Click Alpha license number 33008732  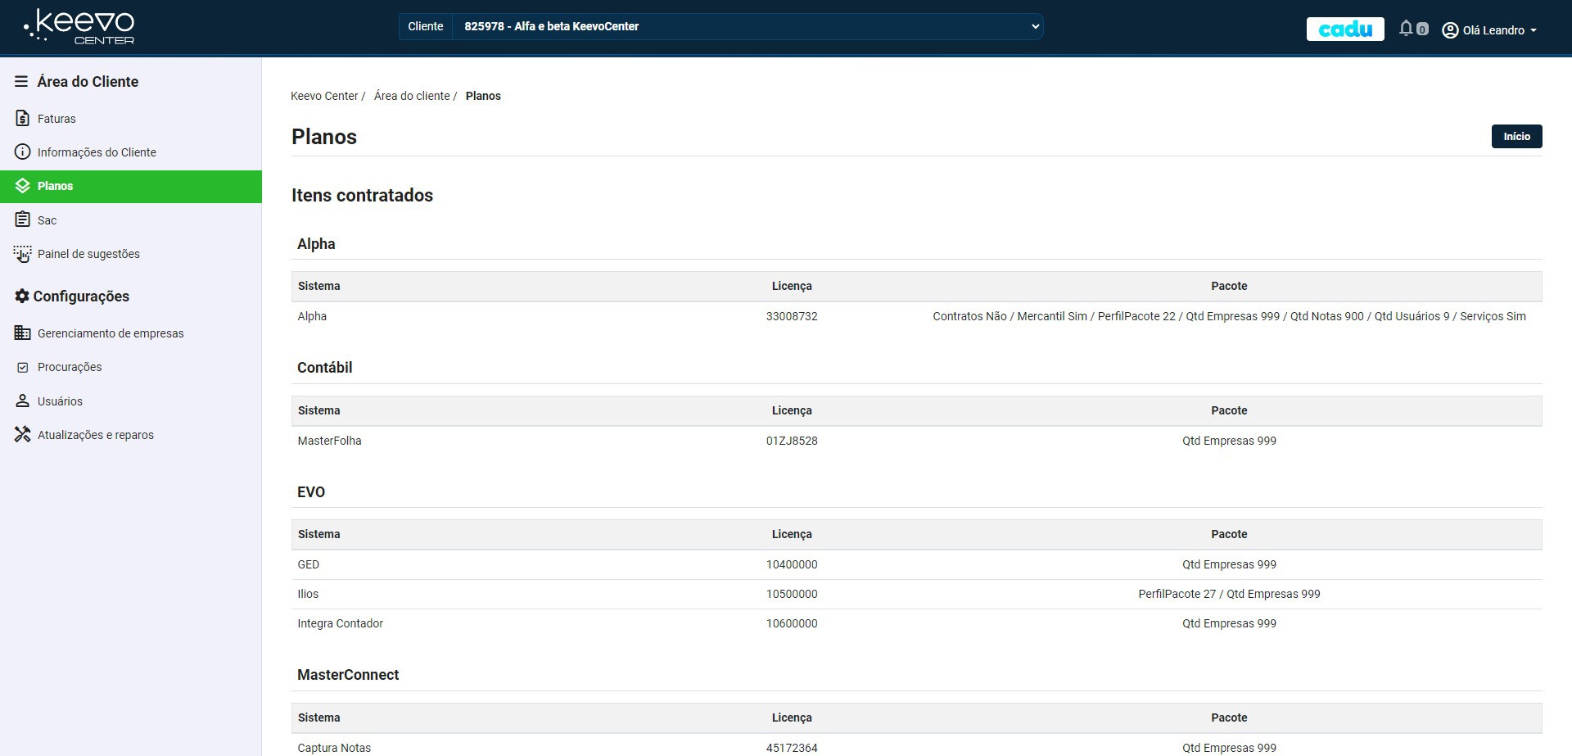[792, 316]
